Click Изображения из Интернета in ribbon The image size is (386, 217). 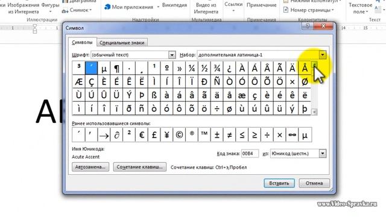(24, 8)
